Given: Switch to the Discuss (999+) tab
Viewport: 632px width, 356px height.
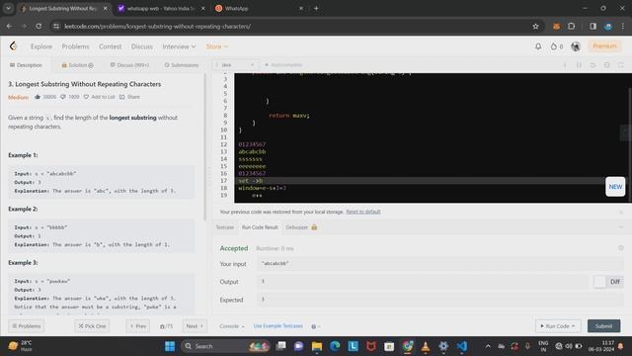Looking at the screenshot, I should tap(129, 65).
